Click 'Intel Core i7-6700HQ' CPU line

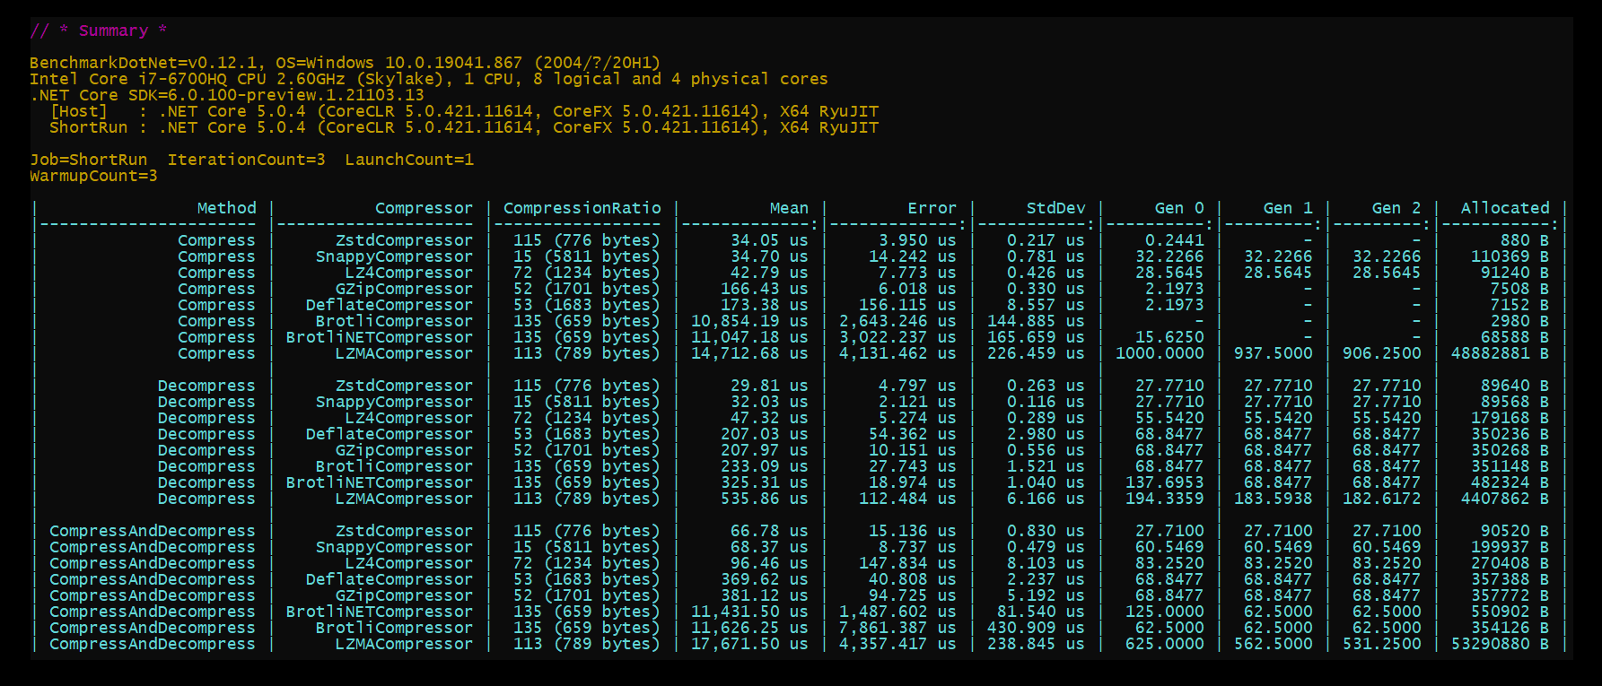429,79
